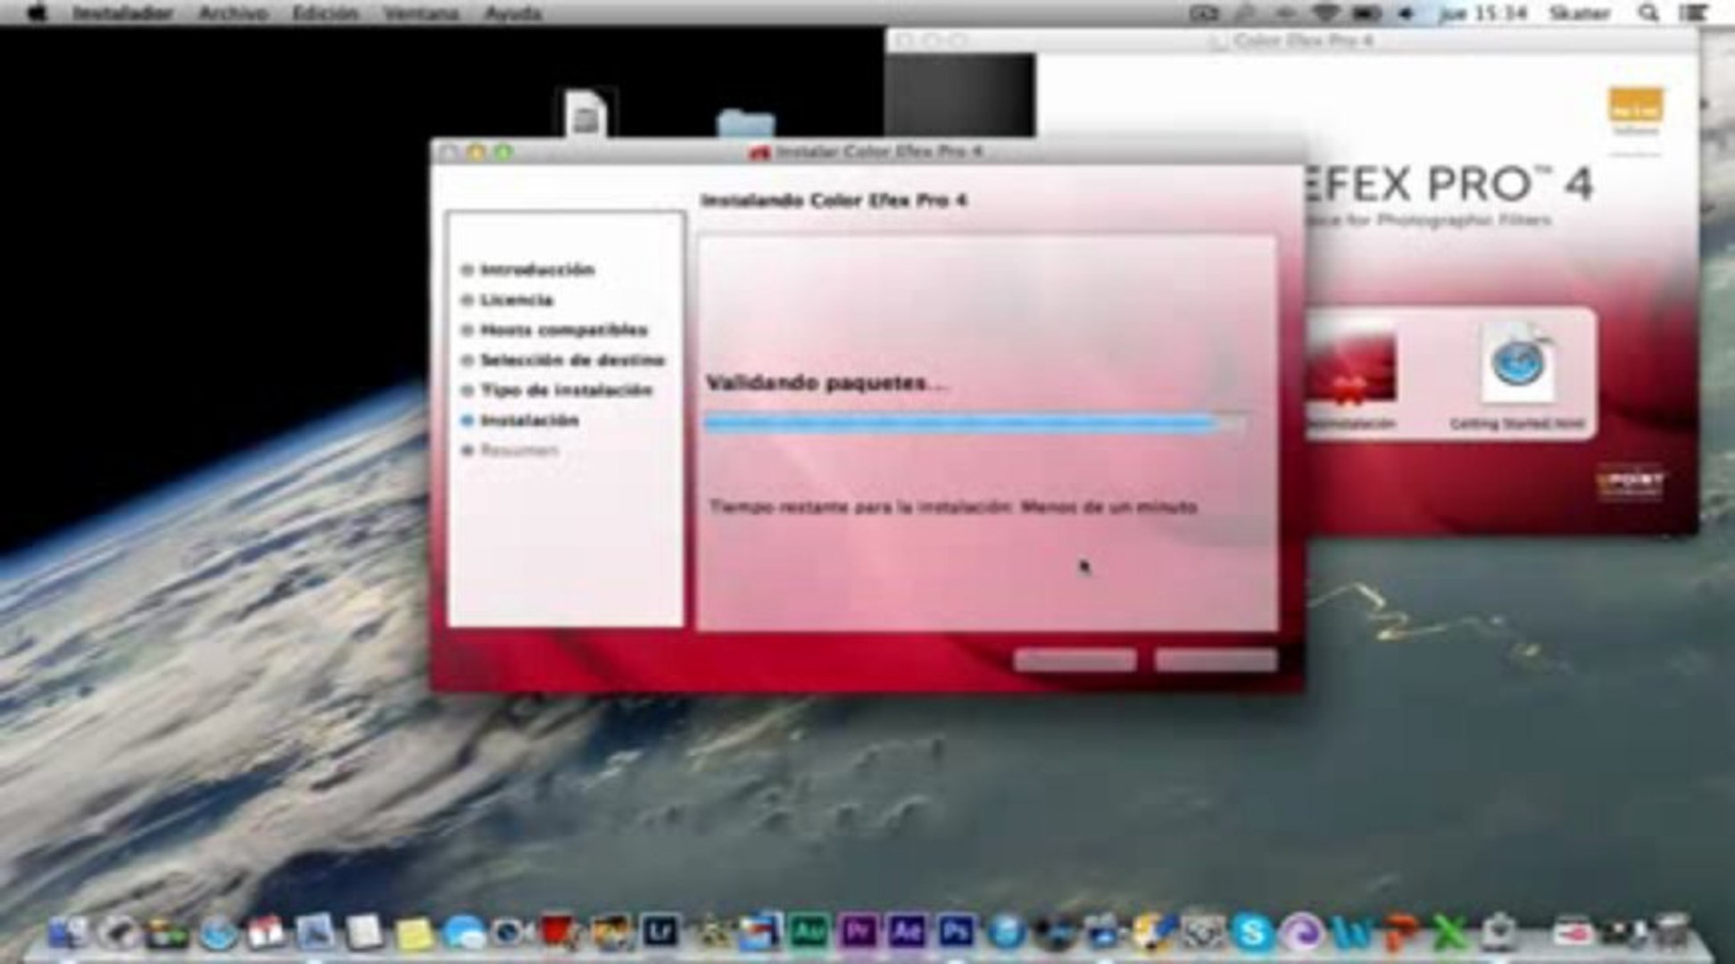Launch Adobe Premiere Pro from the dock
This screenshot has height=964, width=1735.
[858, 933]
